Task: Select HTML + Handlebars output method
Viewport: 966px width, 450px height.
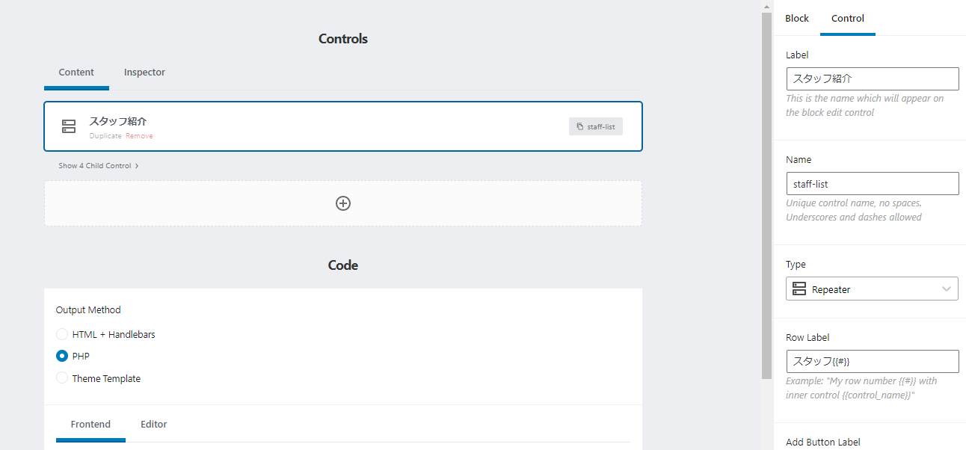Action: pos(62,334)
